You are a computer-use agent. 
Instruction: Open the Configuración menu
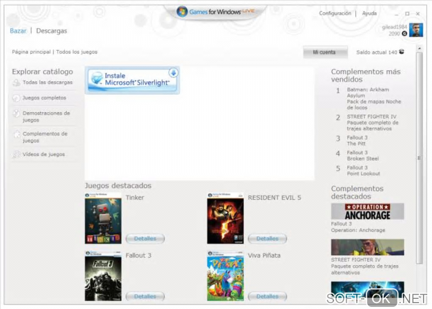pyautogui.click(x=335, y=13)
